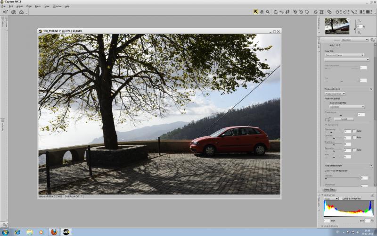Pick the Black Control Point tool

[295, 12]
